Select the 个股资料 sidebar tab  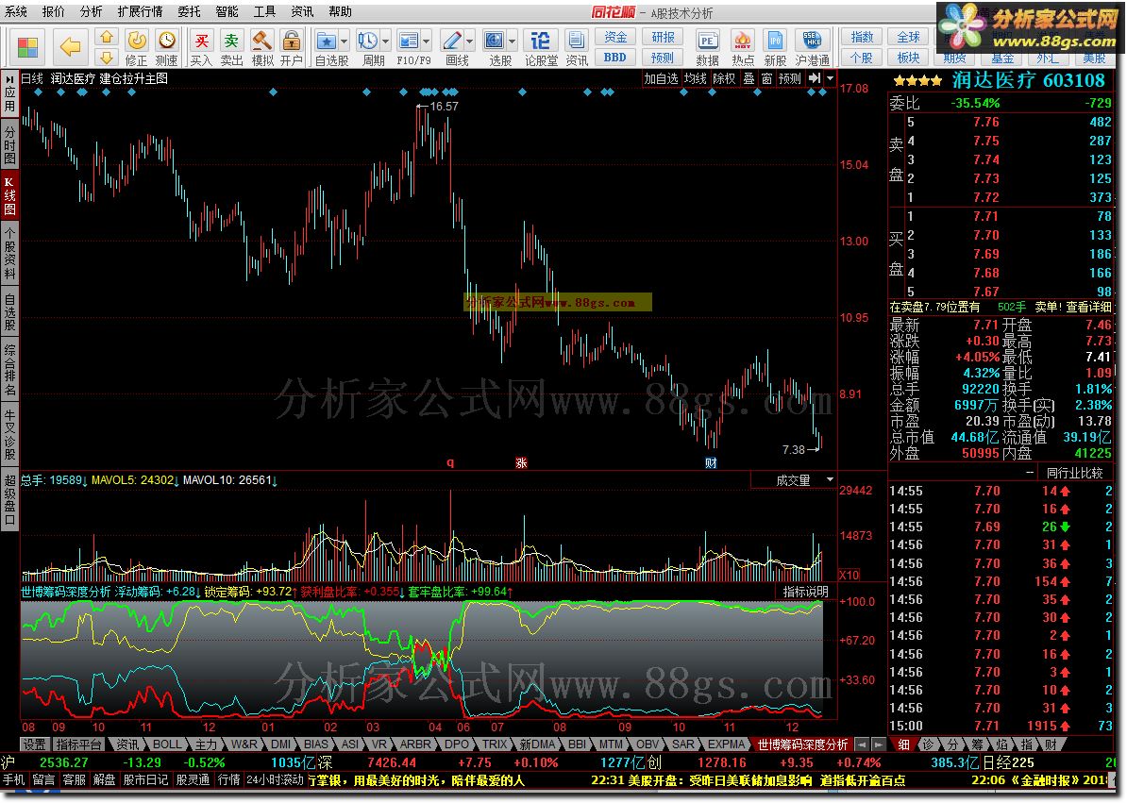pyautogui.click(x=9, y=253)
